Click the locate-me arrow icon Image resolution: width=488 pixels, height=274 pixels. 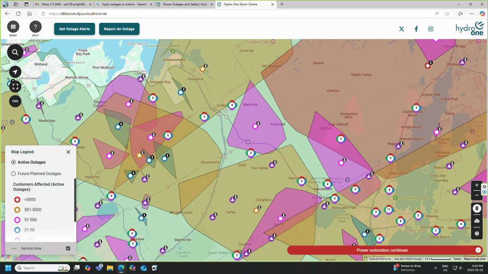click(15, 72)
